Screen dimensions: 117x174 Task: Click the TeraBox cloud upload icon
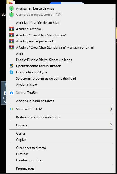point(12,93)
